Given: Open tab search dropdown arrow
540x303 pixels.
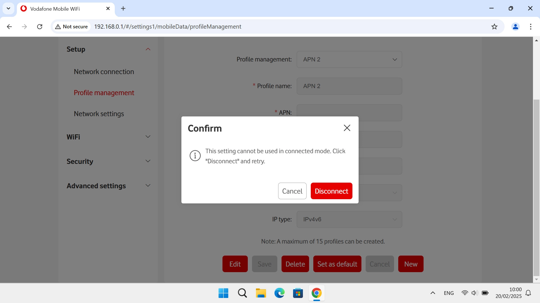Looking at the screenshot, I should tap(8, 8).
